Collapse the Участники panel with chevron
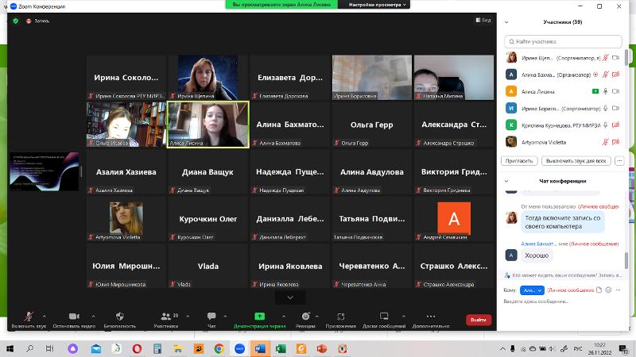Viewport: 636px width, 357px height. [x=507, y=22]
